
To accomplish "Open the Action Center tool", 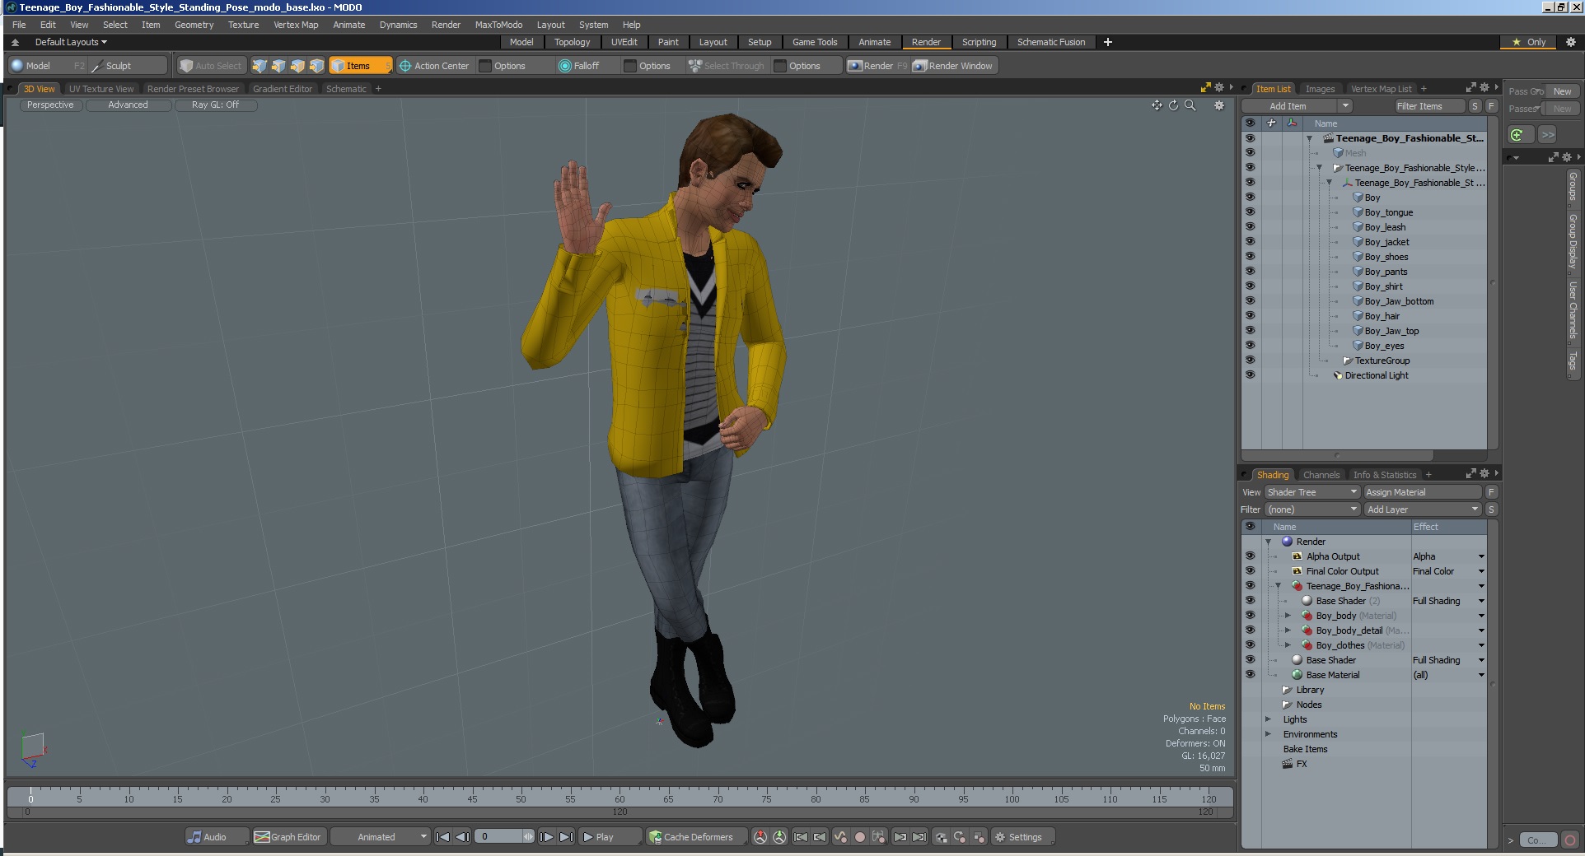I will coord(434,66).
